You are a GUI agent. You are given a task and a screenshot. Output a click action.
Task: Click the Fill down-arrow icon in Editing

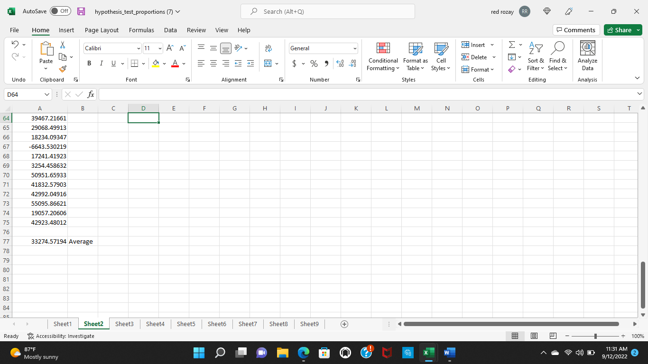click(512, 57)
